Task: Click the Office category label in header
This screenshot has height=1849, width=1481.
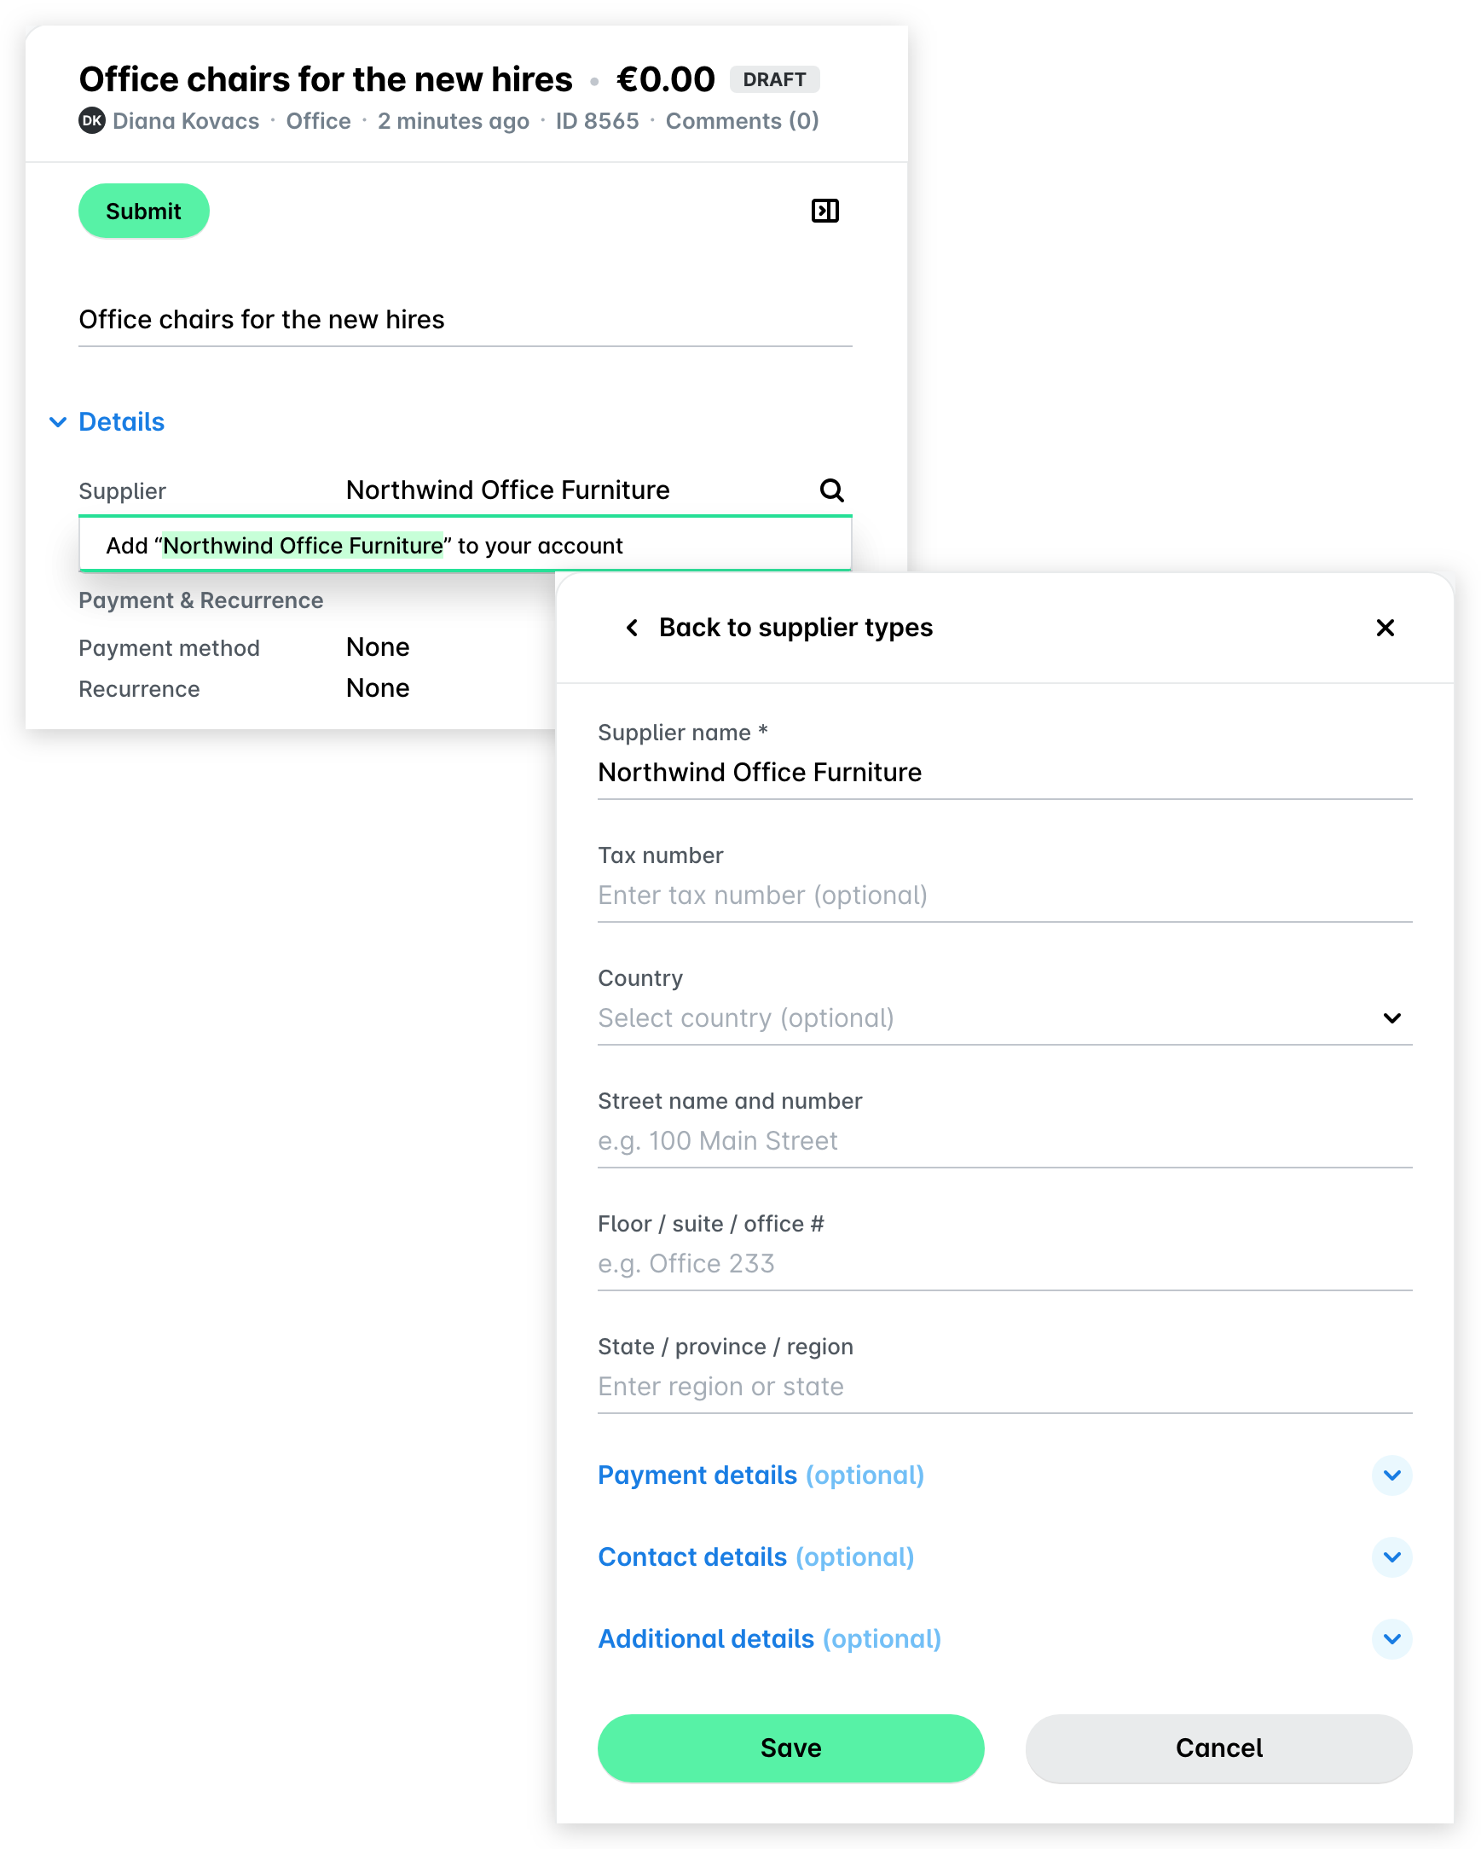Action: (x=318, y=121)
